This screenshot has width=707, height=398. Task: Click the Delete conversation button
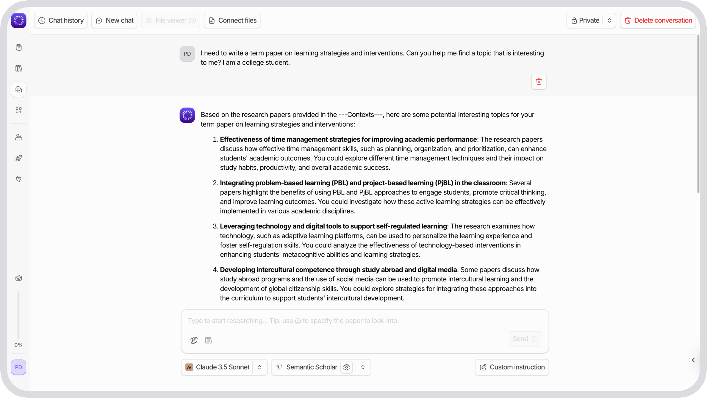click(658, 21)
